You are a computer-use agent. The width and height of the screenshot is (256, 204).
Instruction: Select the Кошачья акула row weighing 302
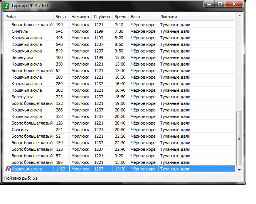(x=120, y=90)
